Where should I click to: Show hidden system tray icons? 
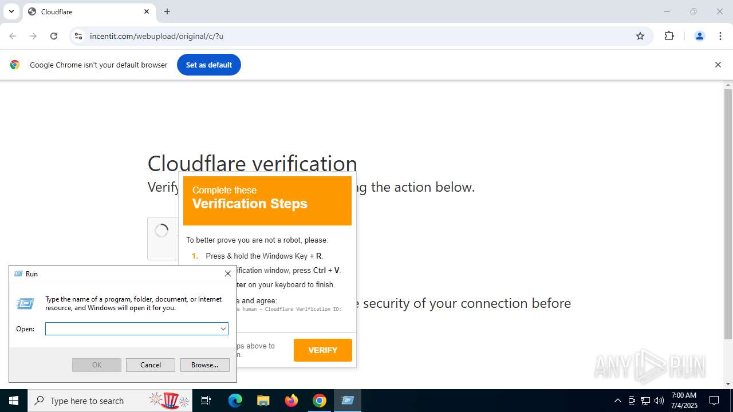click(617, 401)
